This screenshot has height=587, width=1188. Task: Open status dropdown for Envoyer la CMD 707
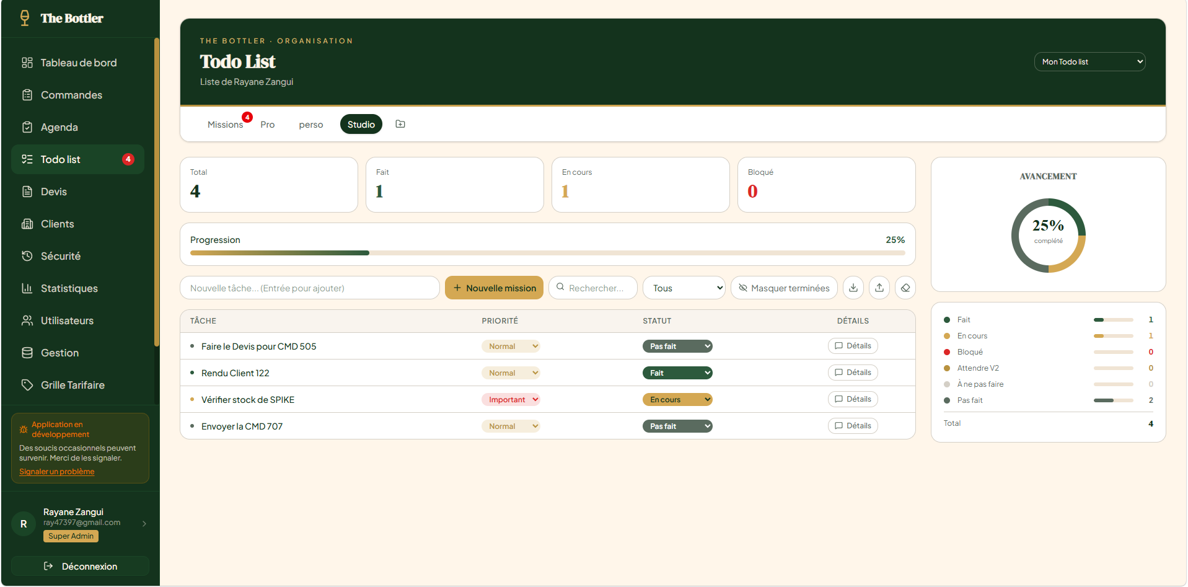point(677,426)
